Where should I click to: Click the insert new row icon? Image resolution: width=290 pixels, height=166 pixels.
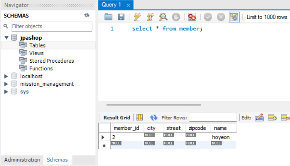272,118
